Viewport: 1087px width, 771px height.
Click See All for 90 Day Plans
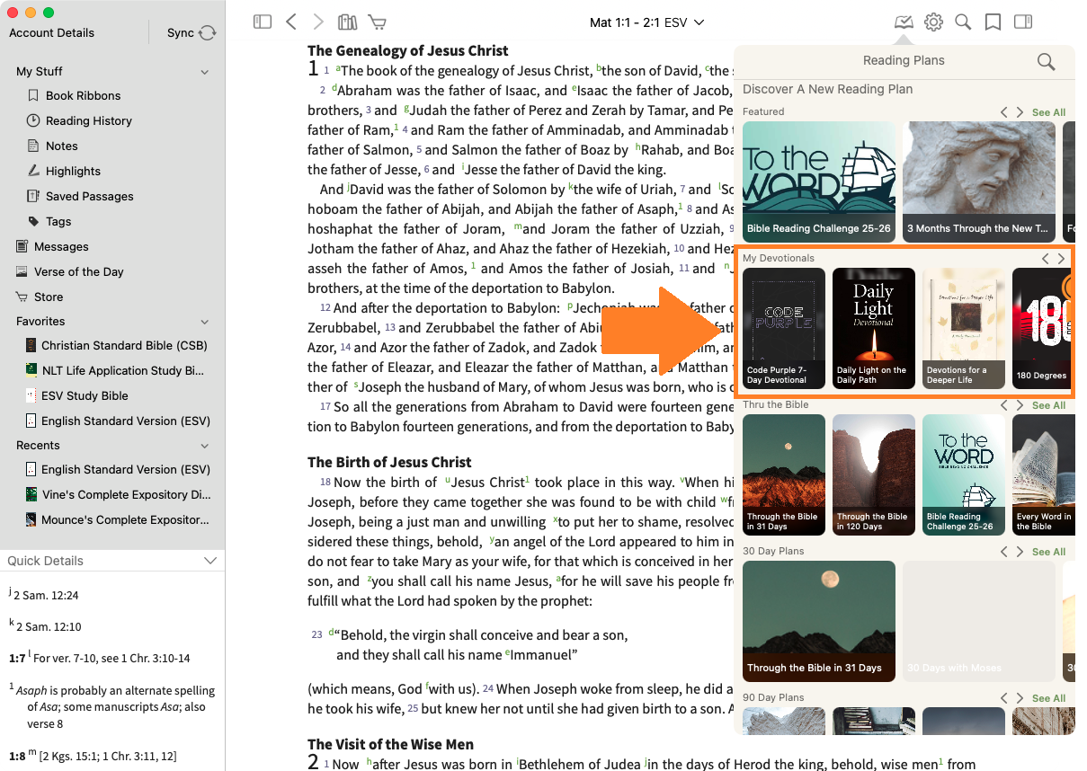(1048, 698)
